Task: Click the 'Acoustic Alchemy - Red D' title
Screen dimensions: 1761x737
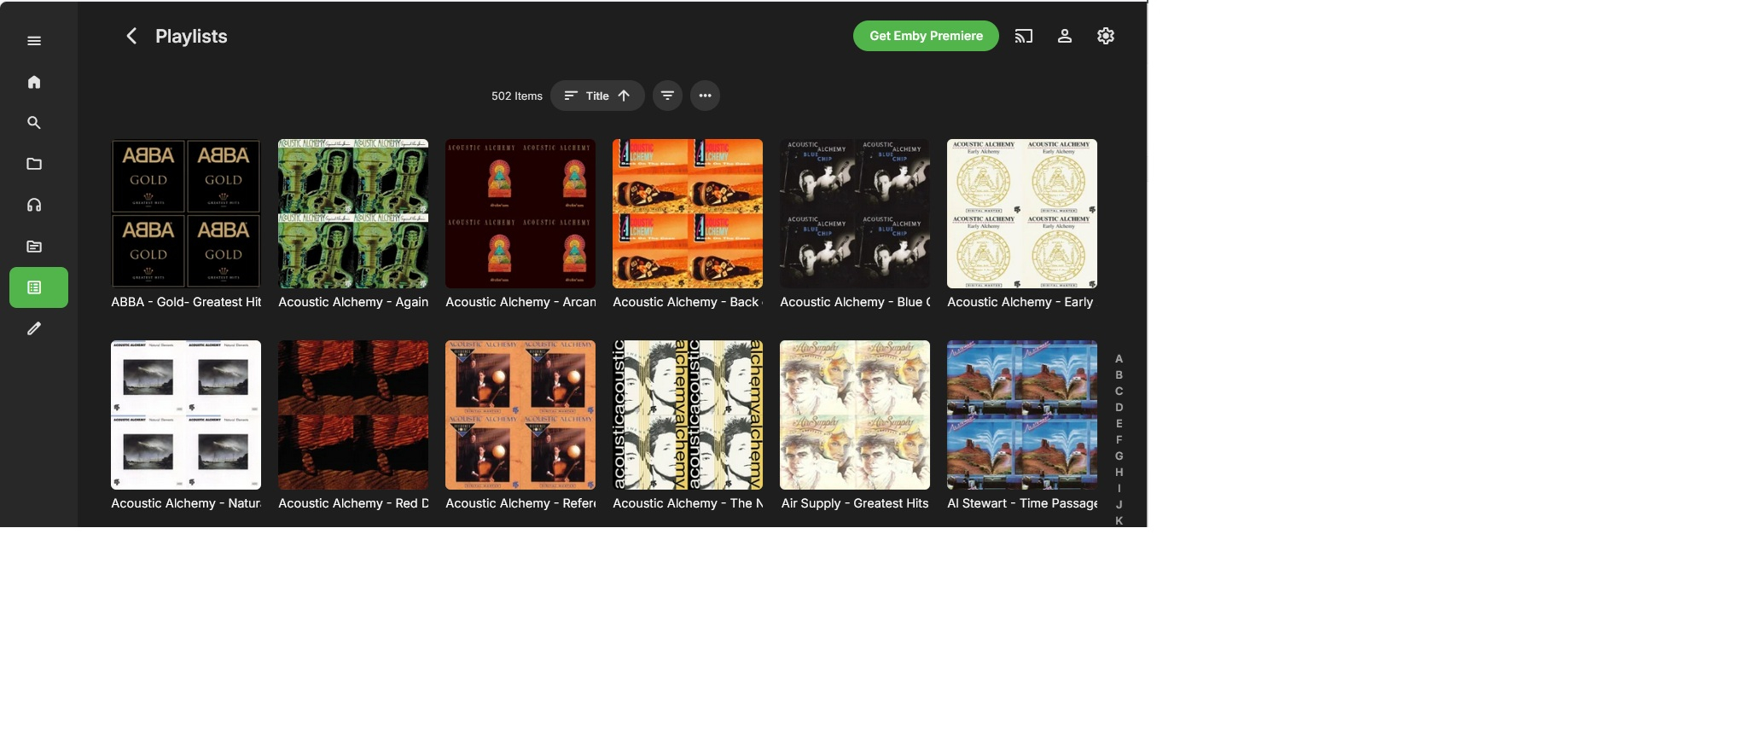Action: [x=353, y=503]
